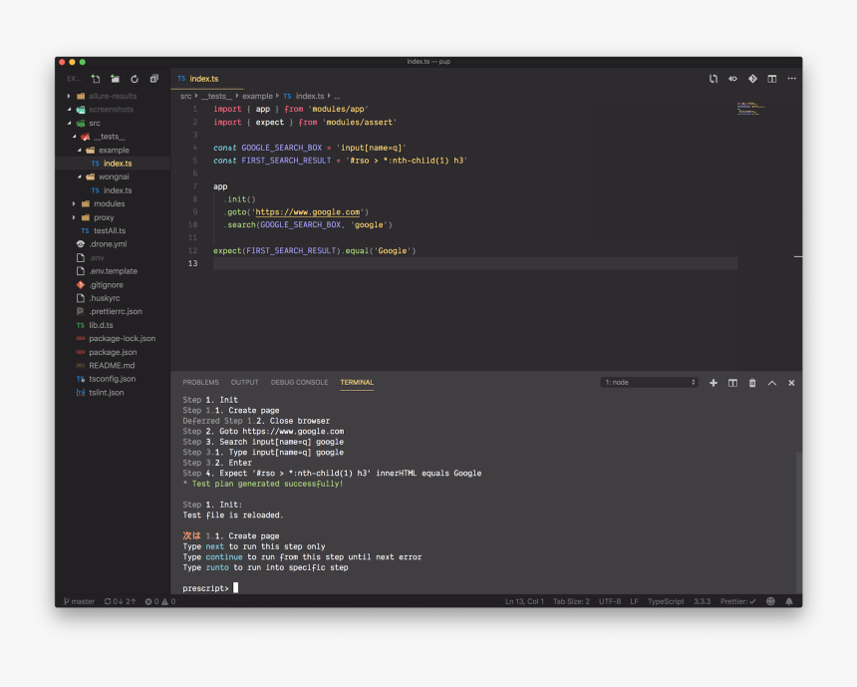Click the synchronize changes status item
Screen dimensions: 857x687
click(120, 601)
